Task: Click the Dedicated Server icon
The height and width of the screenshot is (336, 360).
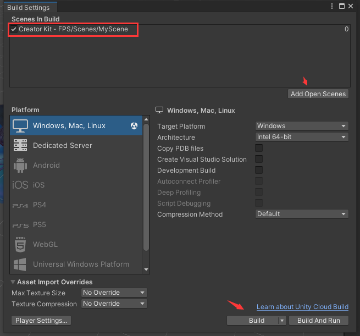Action: tap(20, 145)
